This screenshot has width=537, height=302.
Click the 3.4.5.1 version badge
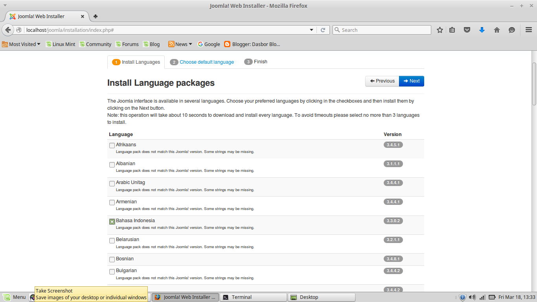pyautogui.click(x=393, y=145)
